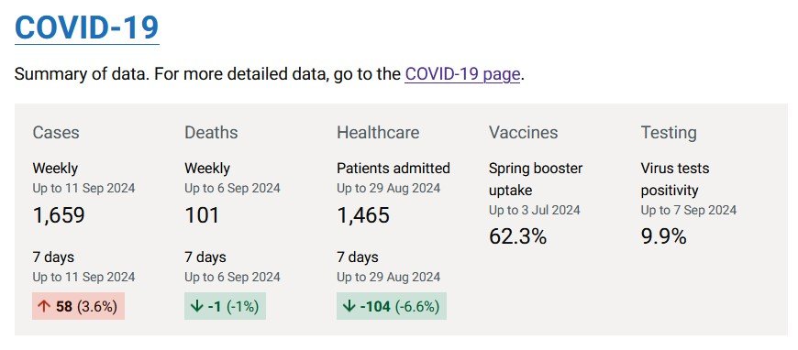798x350 pixels.
Task: Click the virus tests positivity 9.9% value
Action: coord(664,236)
